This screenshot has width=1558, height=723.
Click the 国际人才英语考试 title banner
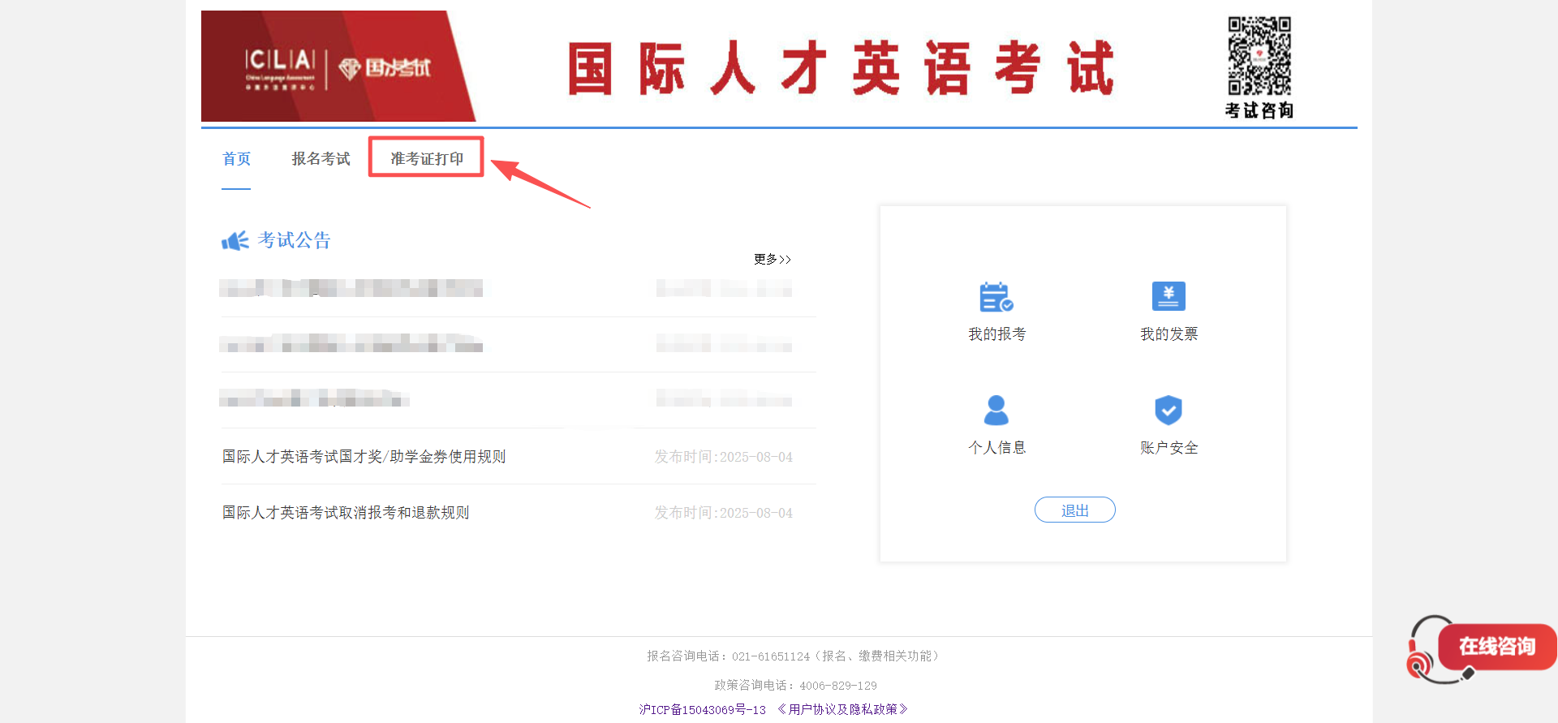(x=841, y=68)
